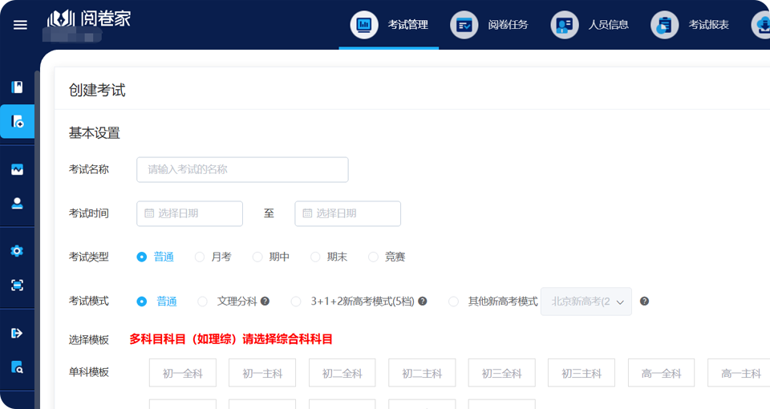Expand the 北京新高考 dropdown
This screenshot has height=409, width=770.
586,302
